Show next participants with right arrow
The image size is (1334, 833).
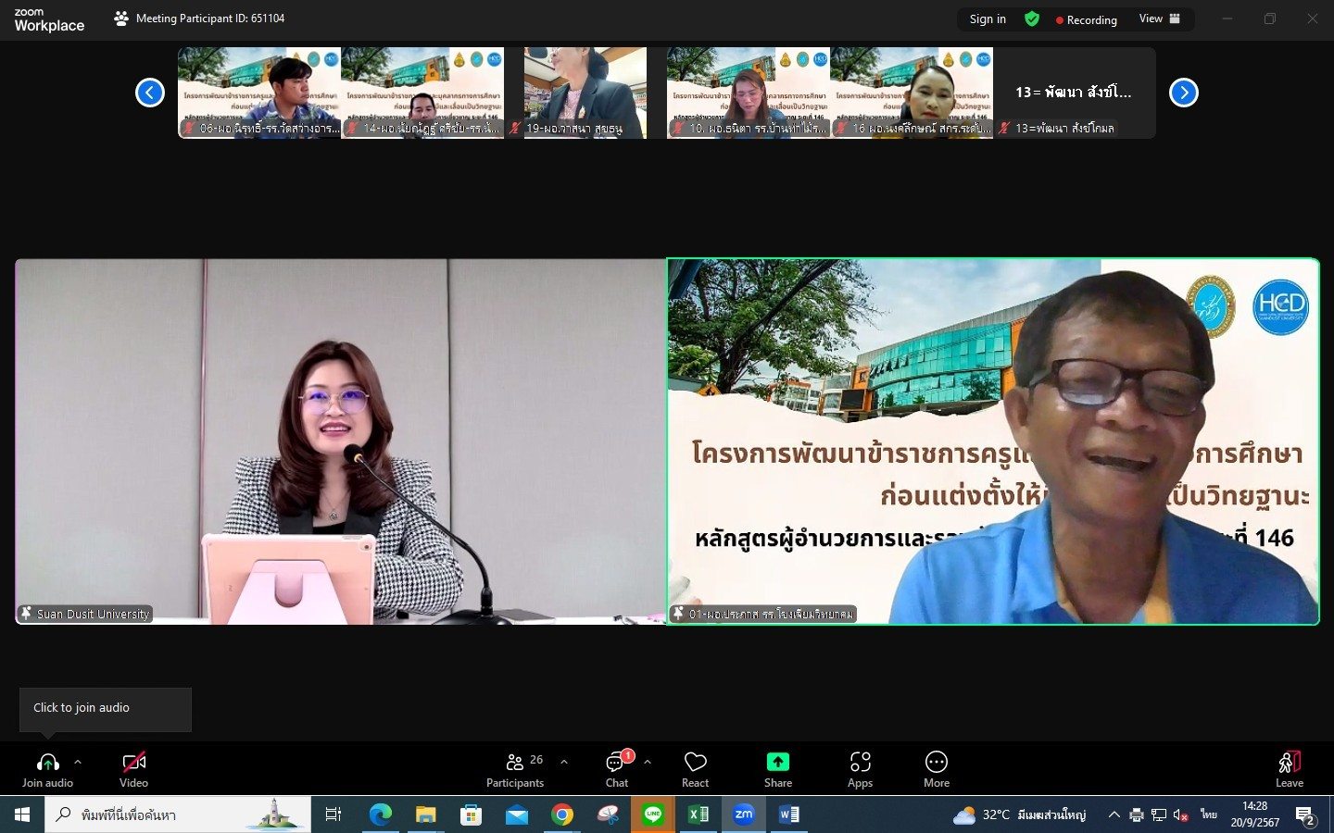tap(1184, 93)
